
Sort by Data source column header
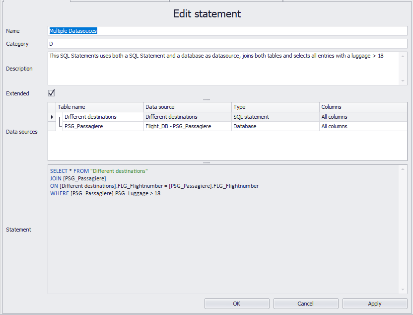click(188, 107)
